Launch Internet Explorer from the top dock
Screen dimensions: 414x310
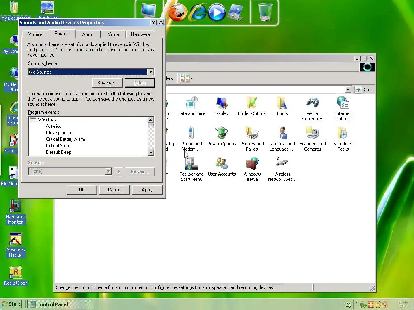pyautogui.click(x=198, y=12)
